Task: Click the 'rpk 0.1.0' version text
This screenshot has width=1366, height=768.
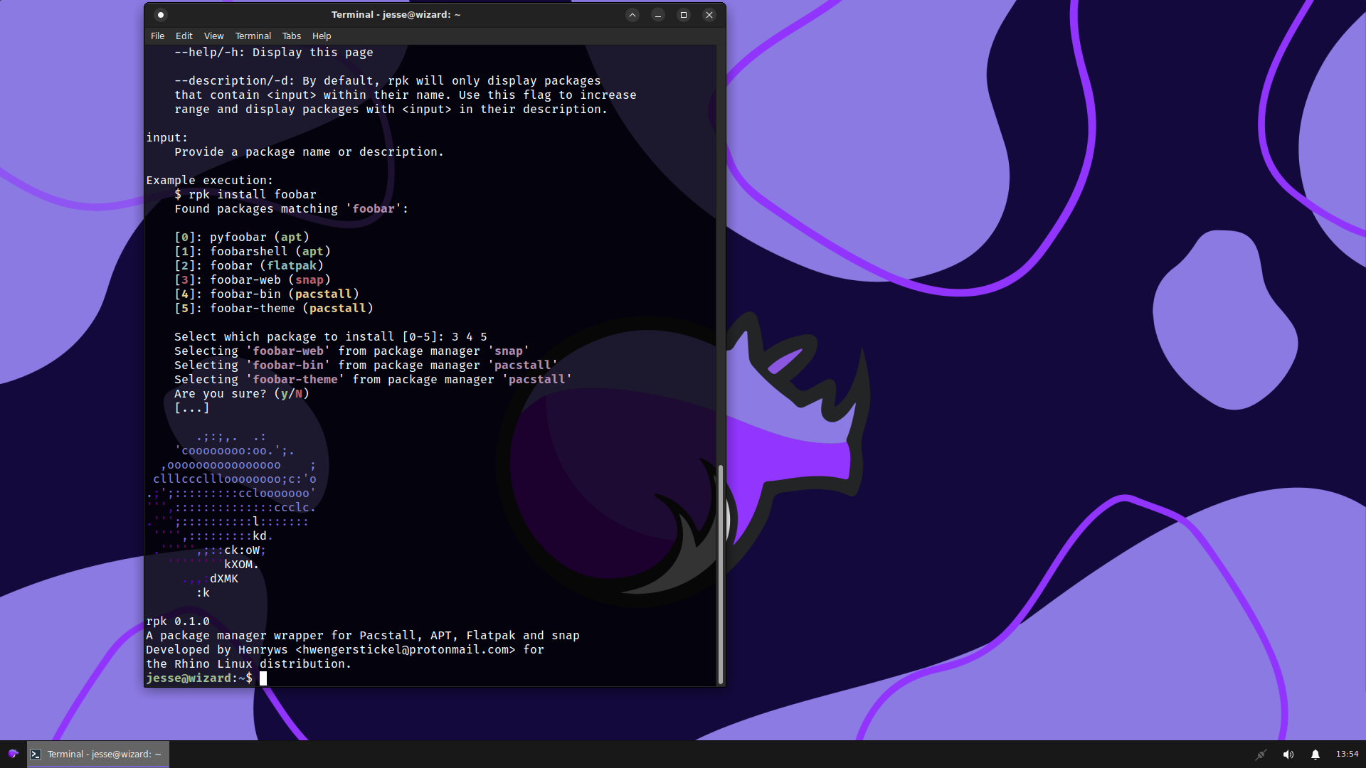Action: 178,622
